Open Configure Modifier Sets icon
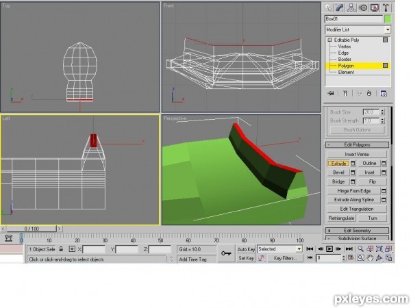The height and width of the screenshot is (308, 411). click(x=384, y=93)
